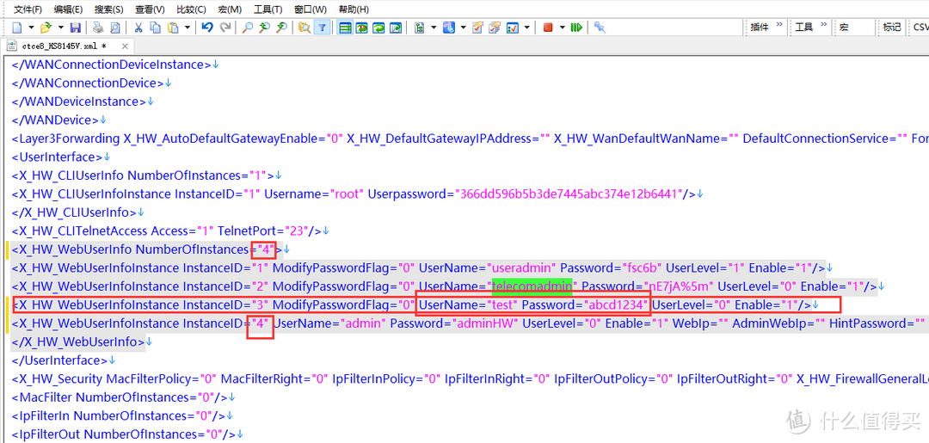This screenshot has height=443, width=929.
Task: Click the configuration properties icon before the wrap-page icon's arrow
Action: coord(420,28)
